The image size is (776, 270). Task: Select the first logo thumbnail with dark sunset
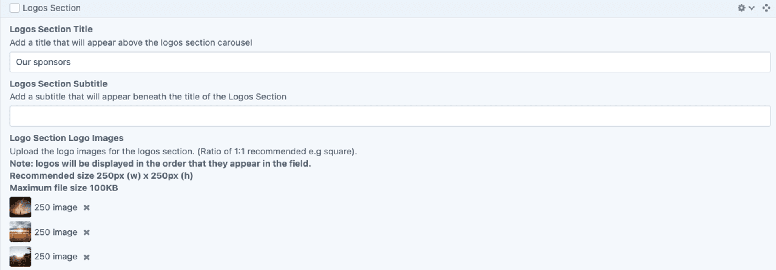[x=20, y=207]
